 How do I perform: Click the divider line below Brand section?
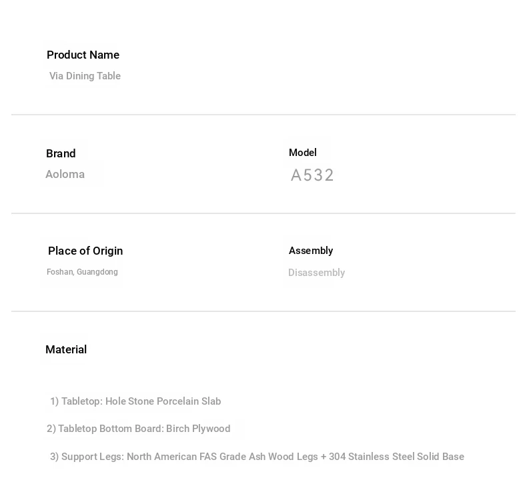tap(263, 213)
